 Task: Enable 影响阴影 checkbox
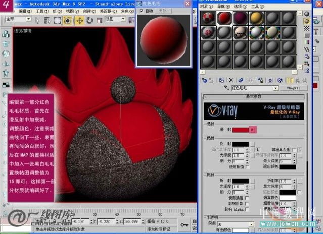[247, 204]
